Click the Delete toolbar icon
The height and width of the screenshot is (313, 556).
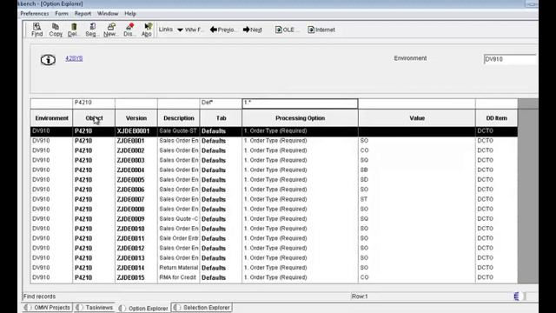click(73, 30)
